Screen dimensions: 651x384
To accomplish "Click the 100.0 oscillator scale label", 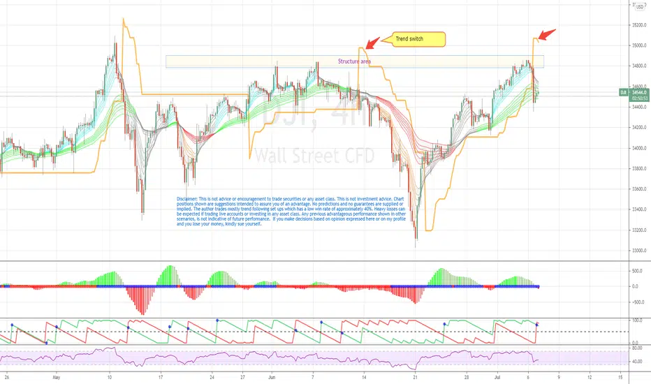I will point(637,320).
